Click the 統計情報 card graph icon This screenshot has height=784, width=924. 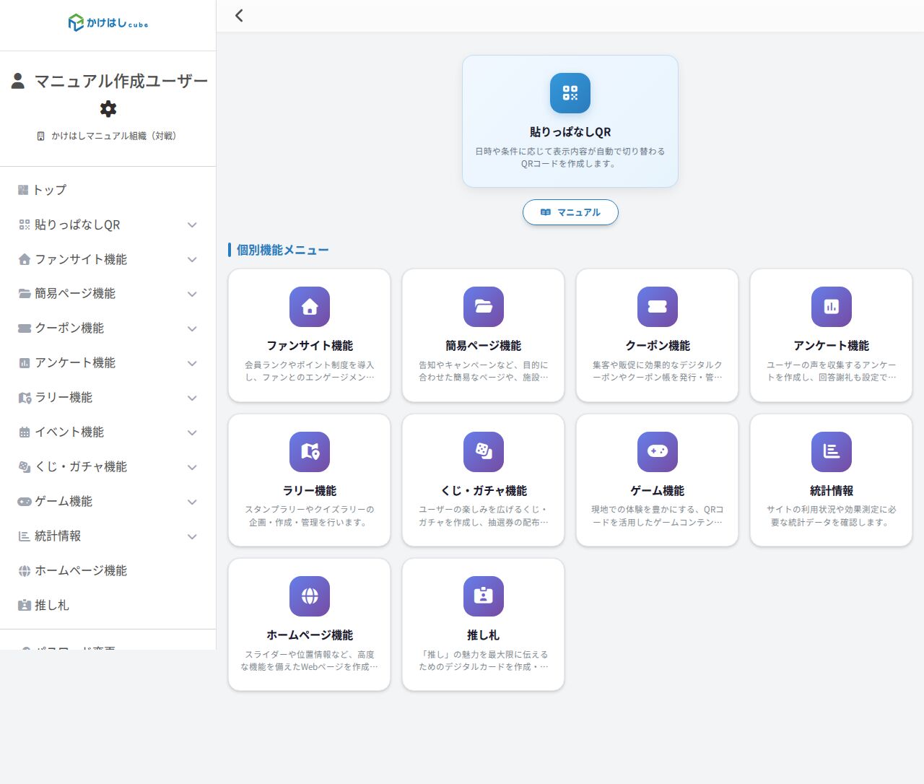tap(832, 452)
